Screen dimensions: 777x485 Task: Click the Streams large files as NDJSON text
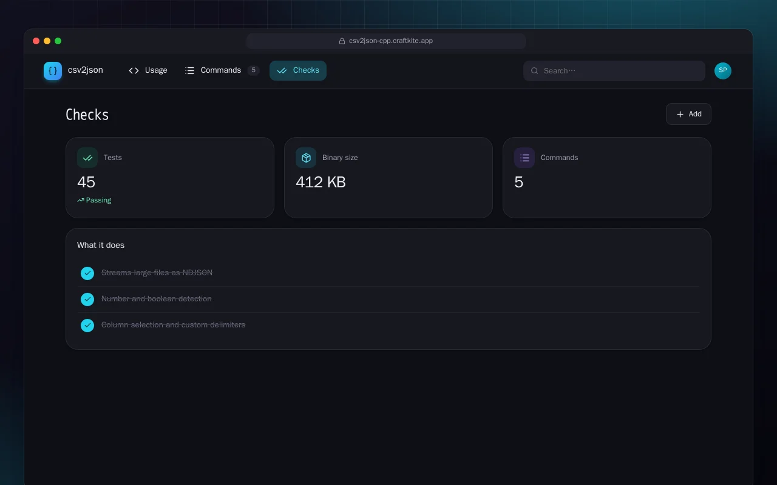click(x=157, y=273)
